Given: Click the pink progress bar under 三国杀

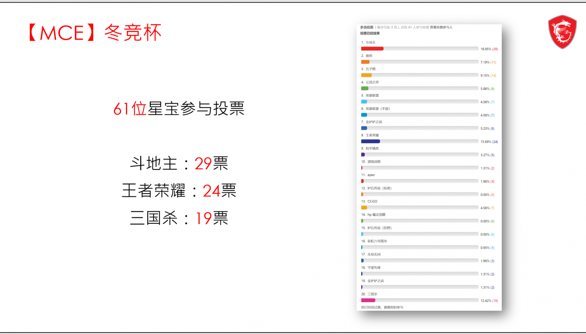Looking at the screenshot, I should pos(368,300).
